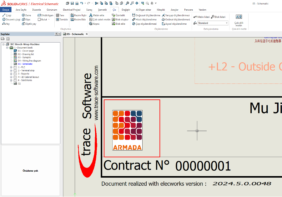Click the Print icon in quick toolbar

pos(77,3)
